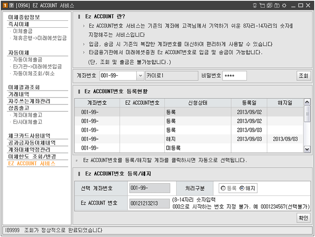This screenshot has height=237, width=315.
Task: Select 이체출금 submenu item
Action: (23, 31)
